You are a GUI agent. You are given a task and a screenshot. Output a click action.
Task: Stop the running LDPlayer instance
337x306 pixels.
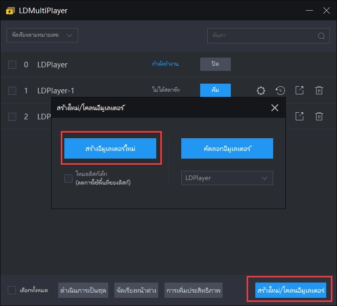point(215,64)
